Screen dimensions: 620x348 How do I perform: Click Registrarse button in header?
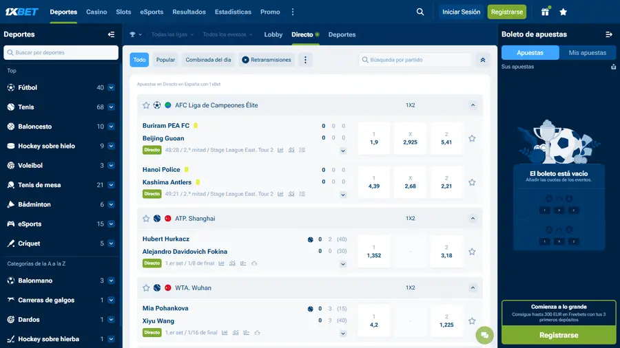[x=506, y=12]
